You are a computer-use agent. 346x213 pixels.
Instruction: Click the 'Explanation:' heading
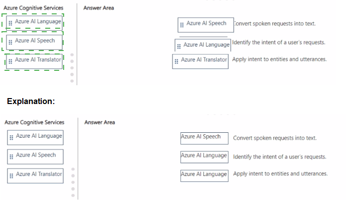31,102
